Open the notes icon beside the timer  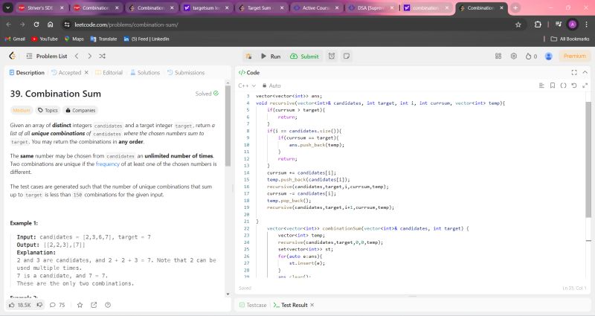tap(347, 56)
